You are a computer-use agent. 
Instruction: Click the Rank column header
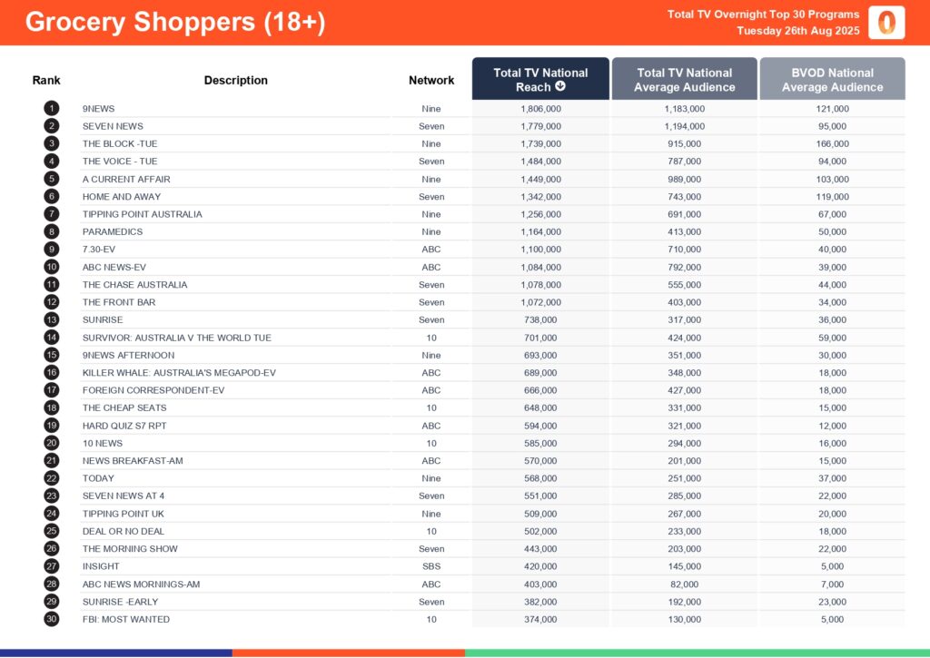[x=46, y=80]
